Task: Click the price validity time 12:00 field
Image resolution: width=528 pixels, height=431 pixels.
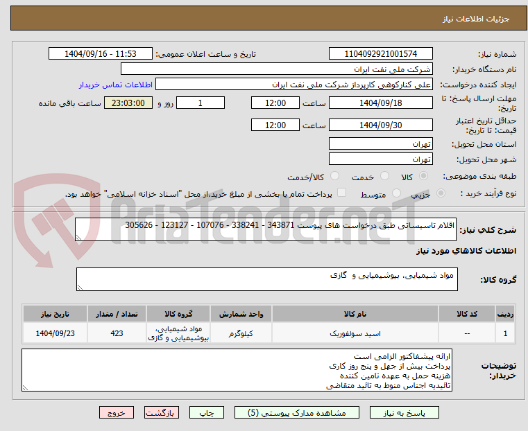Action: (275, 125)
